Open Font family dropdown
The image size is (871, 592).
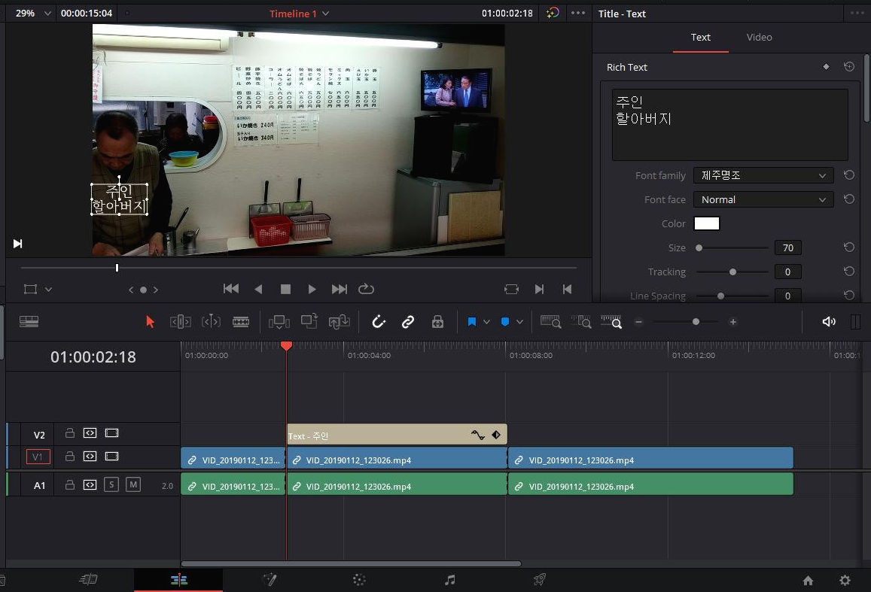point(763,175)
